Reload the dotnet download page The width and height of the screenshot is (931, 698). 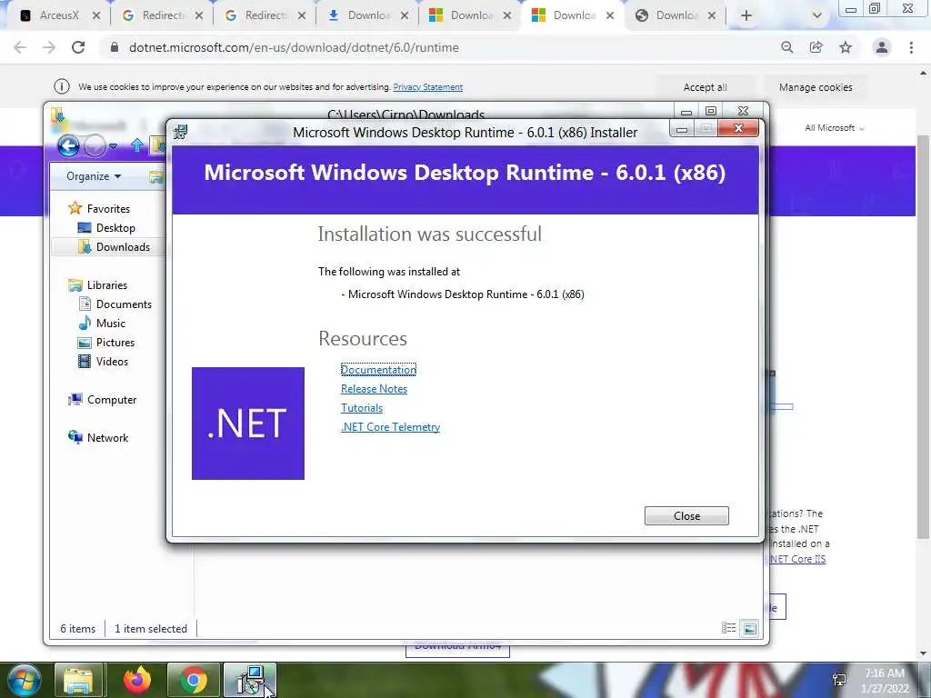[x=78, y=47]
